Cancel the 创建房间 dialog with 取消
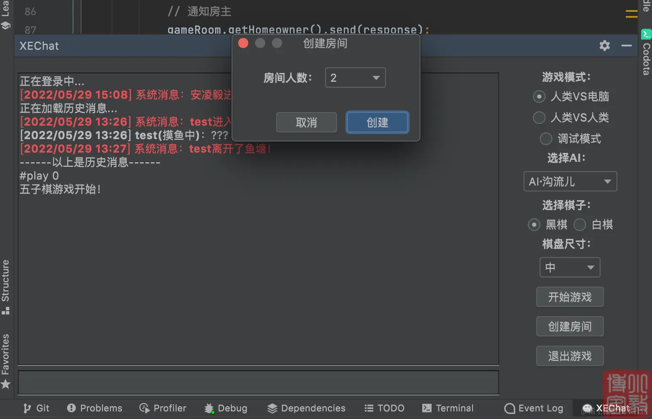The width and height of the screenshot is (652, 419). coord(306,122)
